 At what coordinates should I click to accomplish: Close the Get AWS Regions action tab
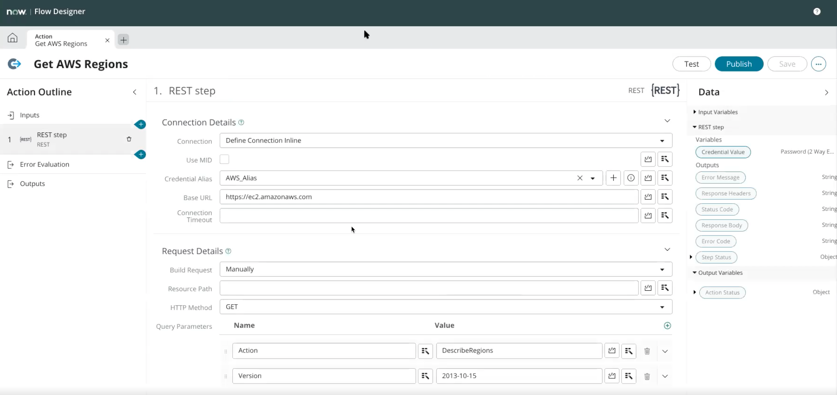click(x=107, y=40)
